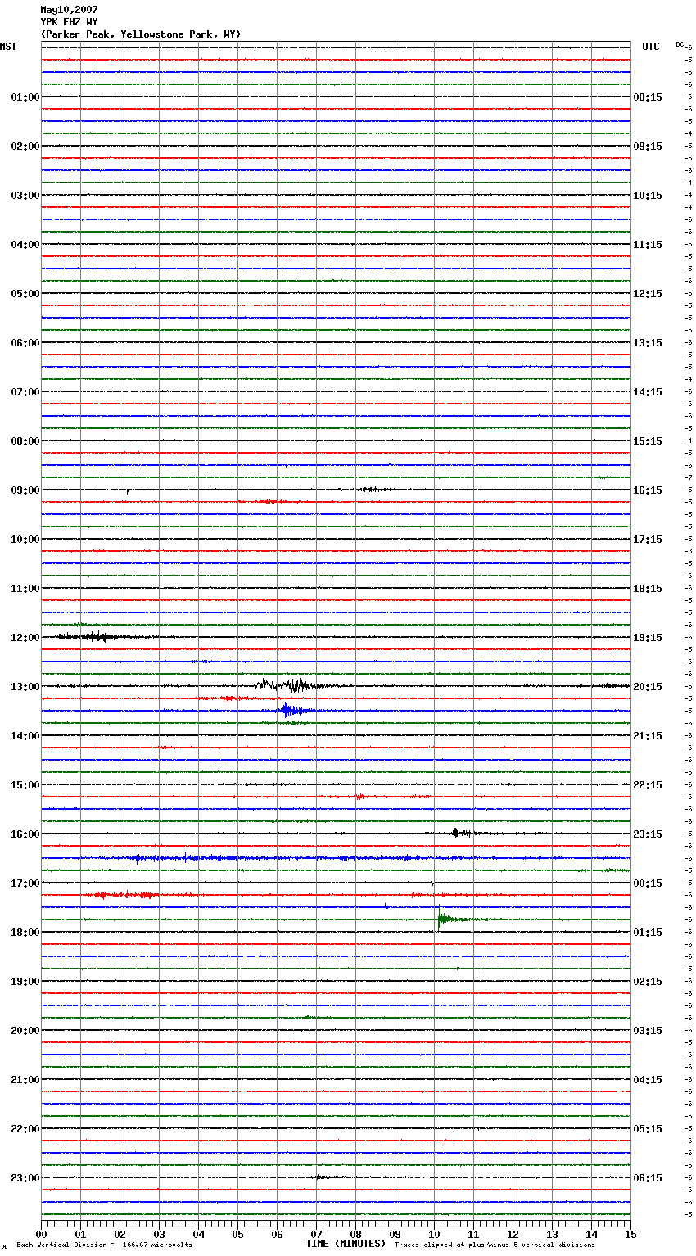696x1256 pixels.
Task: Click the Traces clipped at plus/minus 5 note
Action: click(x=495, y=1245)
